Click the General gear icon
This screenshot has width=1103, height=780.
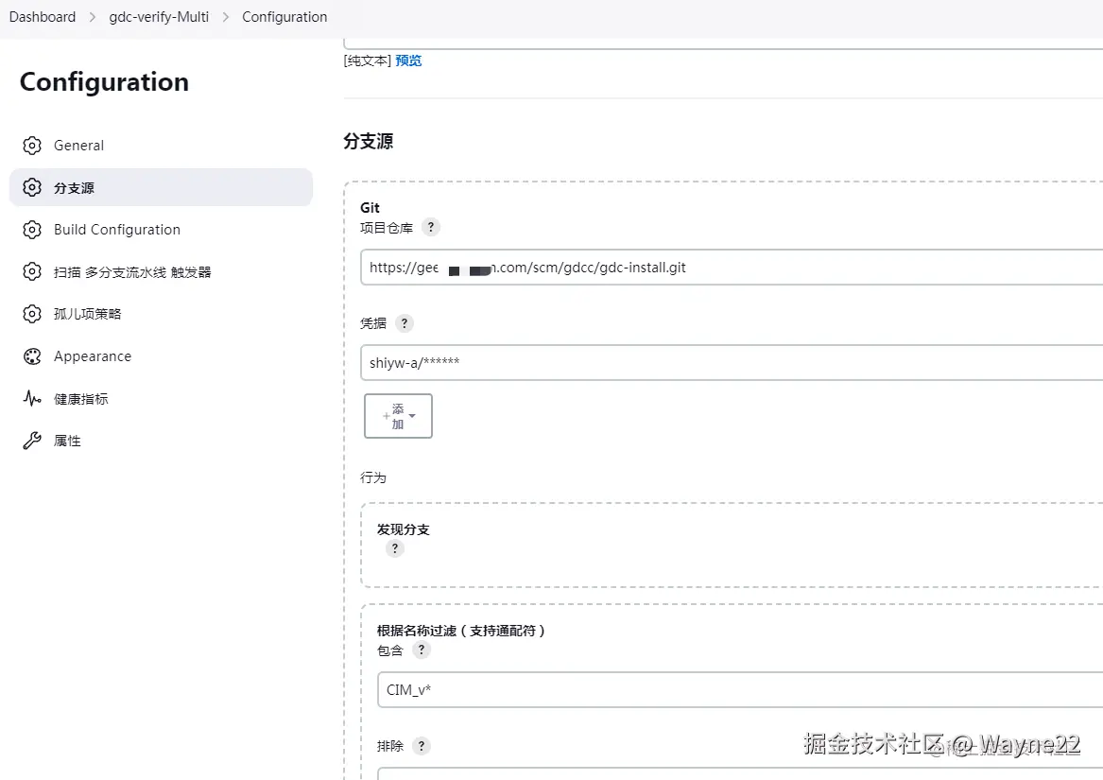[x=32, y=146]
